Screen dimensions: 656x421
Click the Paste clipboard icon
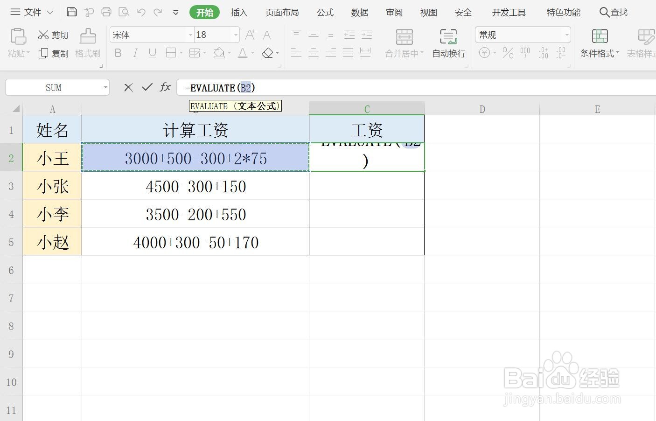tap(18, 36)
